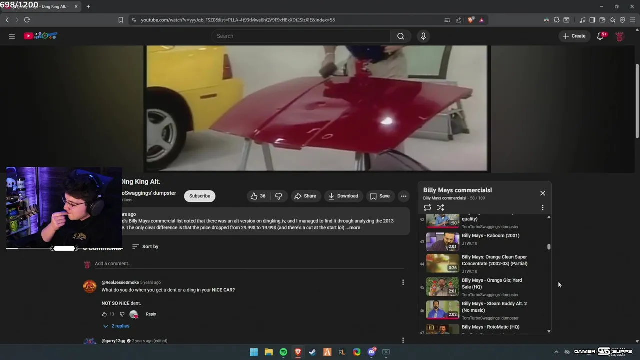Toggle loop playlist
The image size is (640, 360).
(x=427, y=207)
